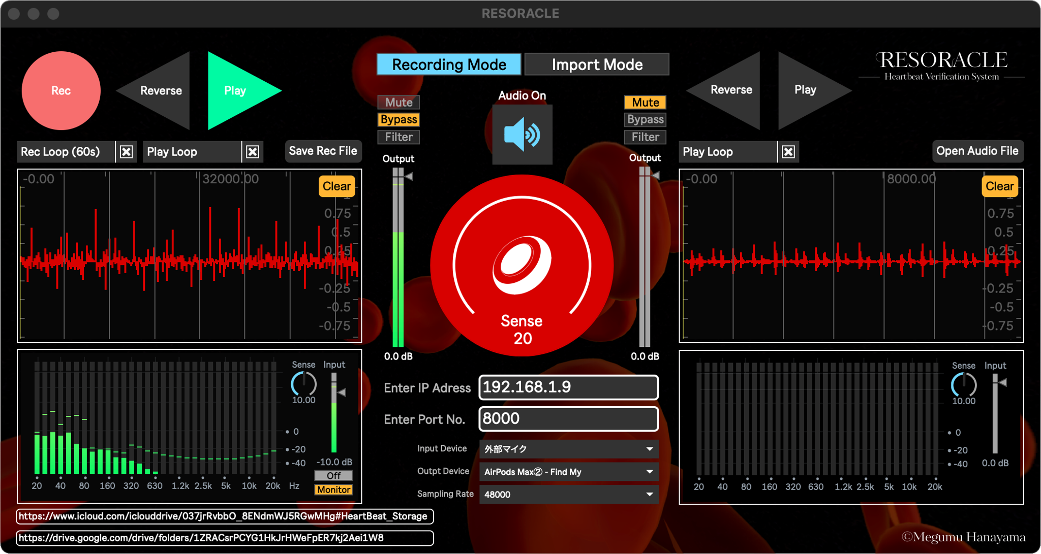Click the left spectrum Sense knob
The image size is (1041, 554).
point(303,384)
